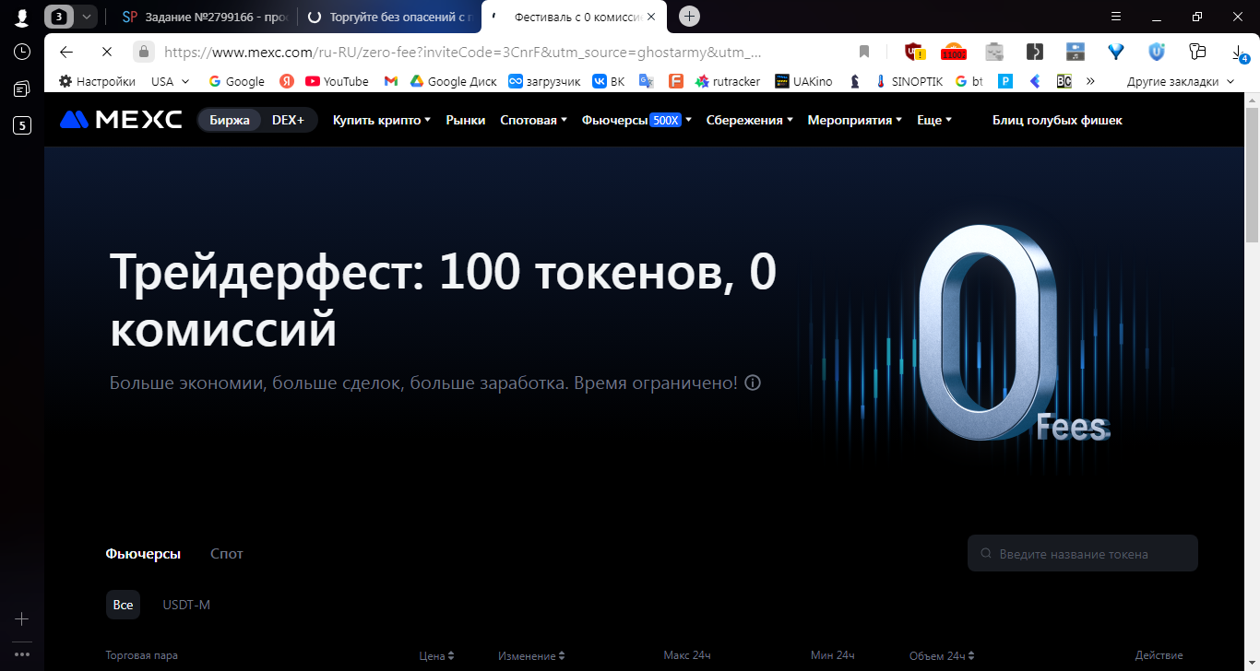Open the BC bookmark icon
Image resolution: width=1260 pixels, height=671 pixels.
tap(1064, 81)
